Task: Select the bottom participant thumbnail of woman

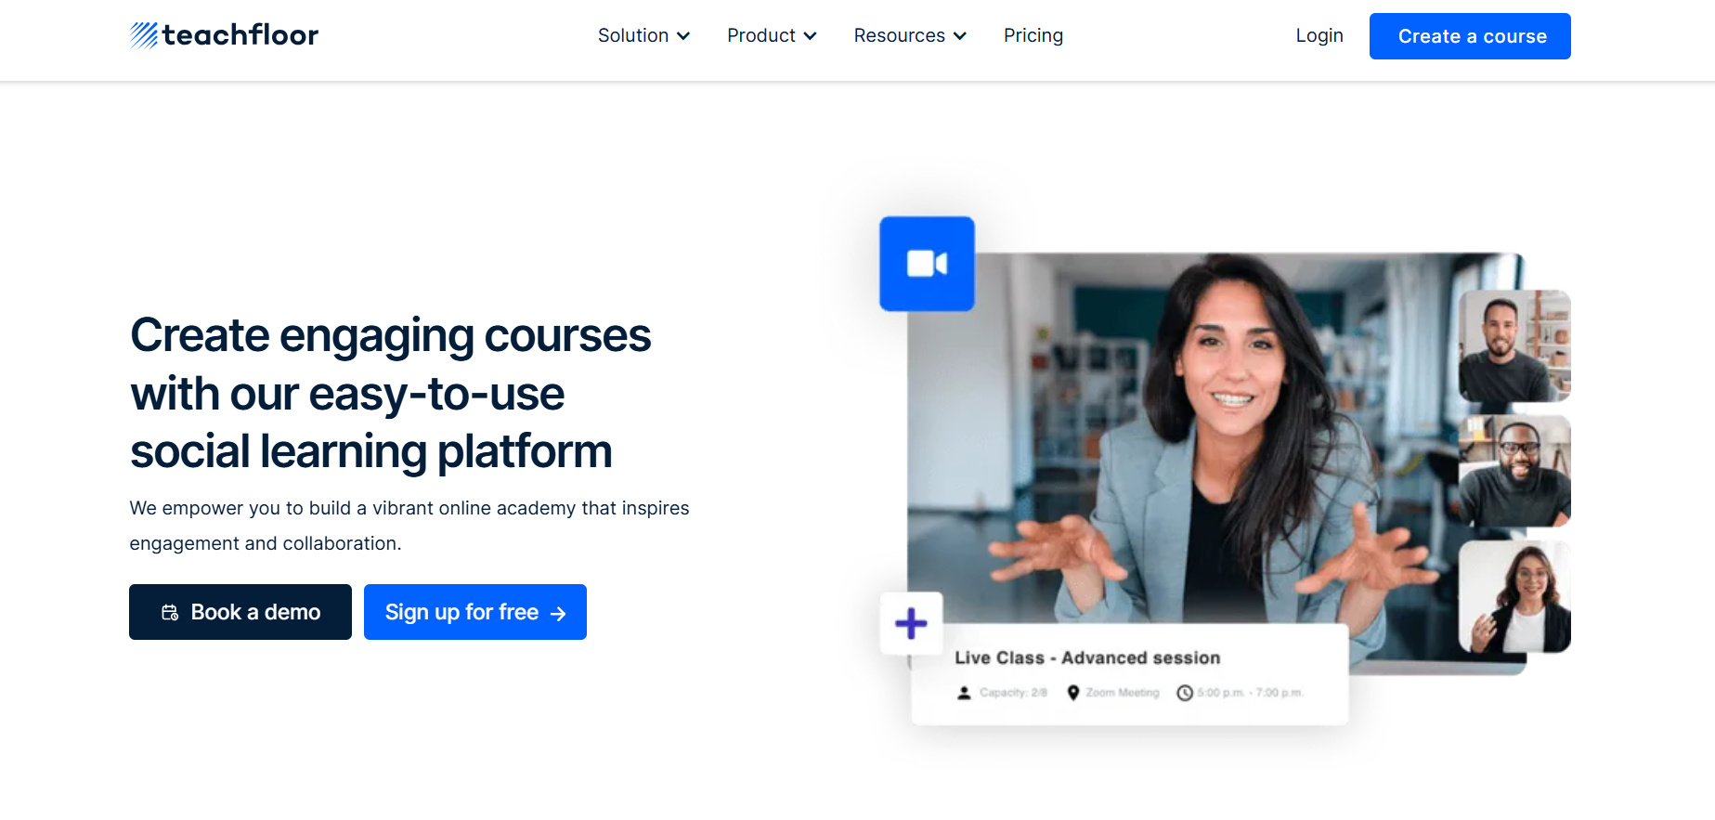Action: [x=1514, y=596]
